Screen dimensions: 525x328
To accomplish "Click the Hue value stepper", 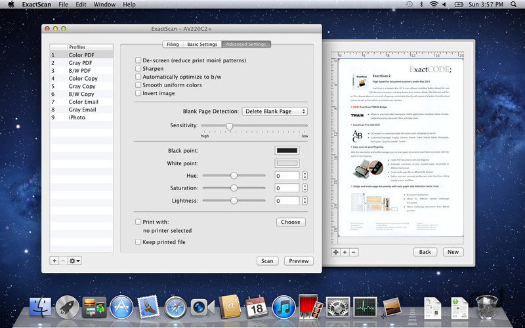I will coord(304,175).
